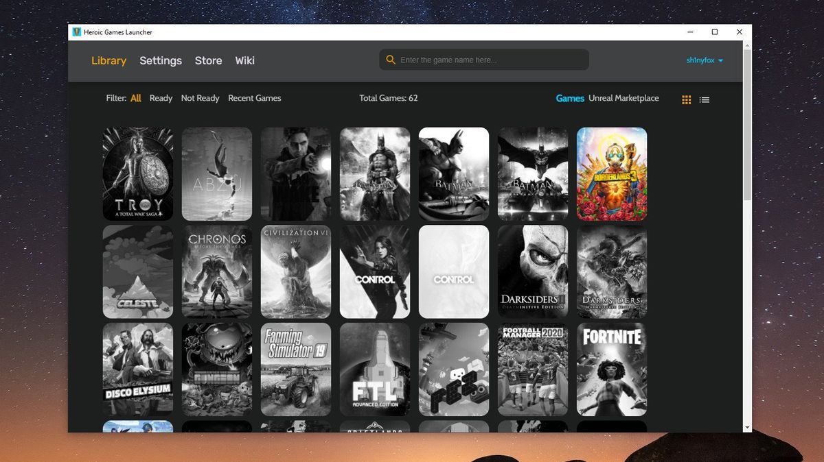
Task: Click the Total Games: 62 counter
Action: (x=389, y=98)
